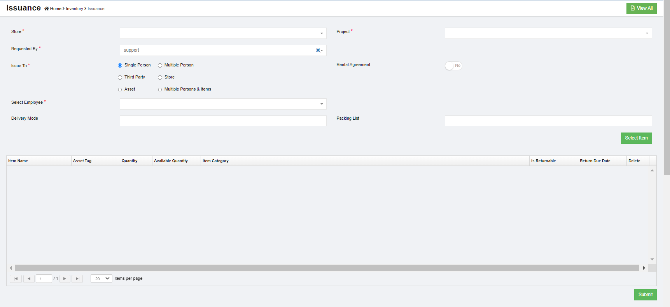Toggle the Rental Agreement switch
The image size is (670, 307).
[453, 66]
